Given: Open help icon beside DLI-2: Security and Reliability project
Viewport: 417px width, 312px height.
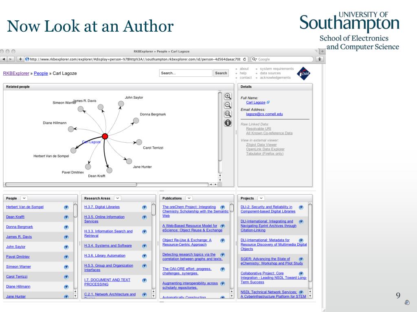Looking at the screenshot, I should [301, 208].
